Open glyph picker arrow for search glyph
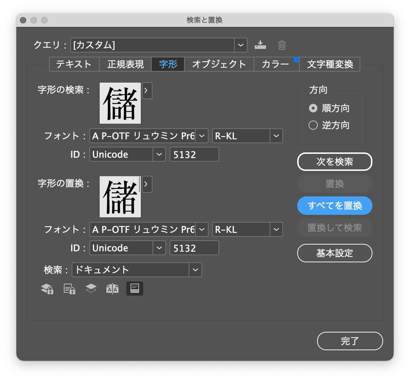 click(x=146, y=91)
